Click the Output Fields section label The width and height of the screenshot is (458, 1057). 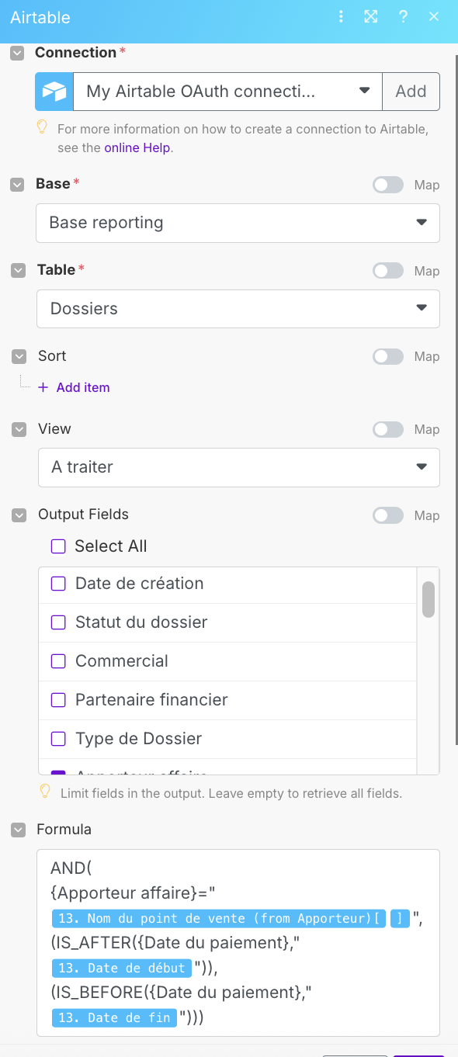(x=83, y=515)
